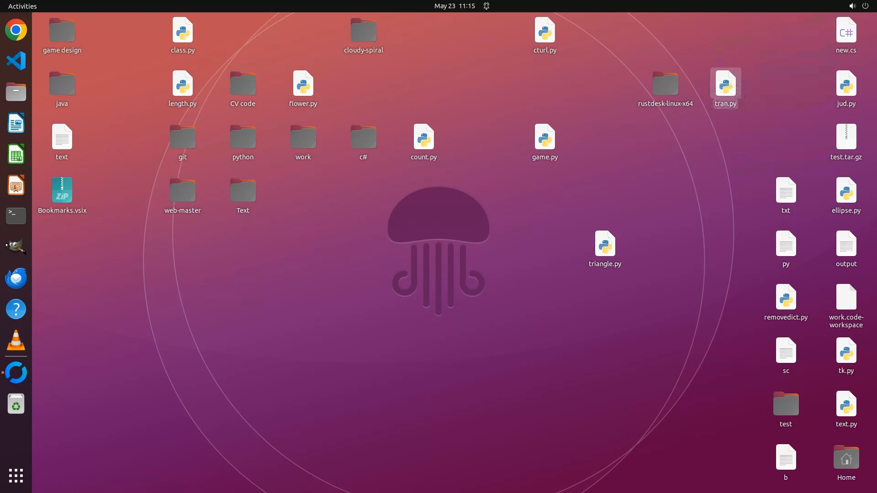Open the Terminal dock icon
This screenshot has width=877, height=493.
pos(16,216)
